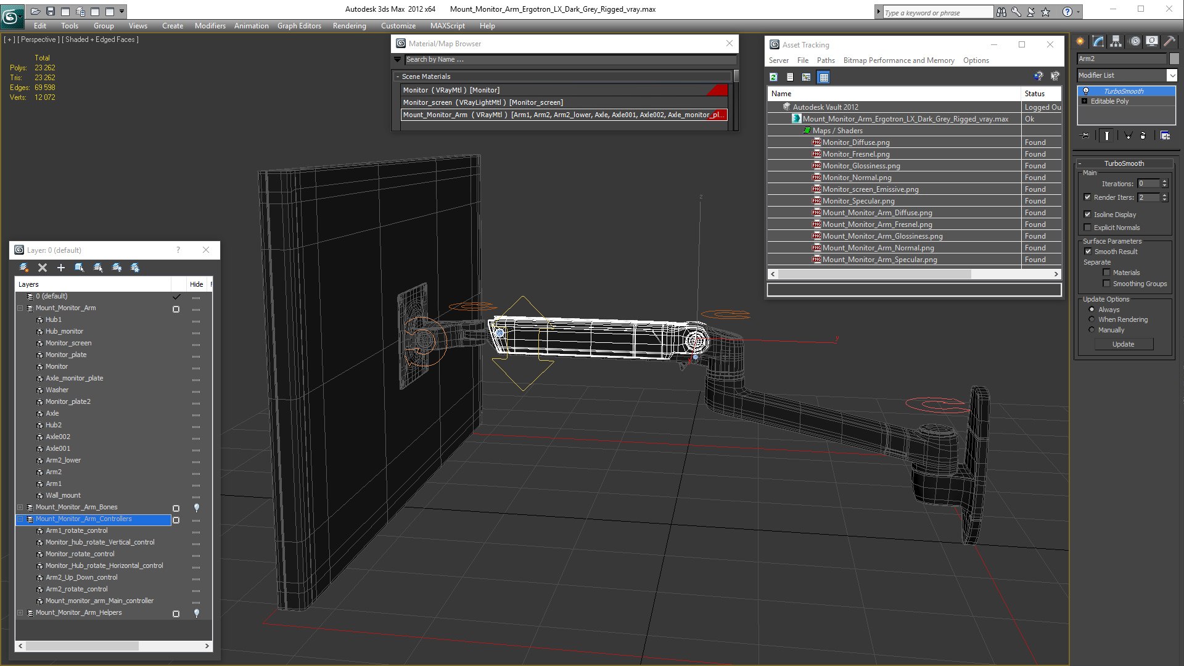Viewport: 1184px width, 666px height.
Task: Select Manually update option
Action: tap(1092, 330)
